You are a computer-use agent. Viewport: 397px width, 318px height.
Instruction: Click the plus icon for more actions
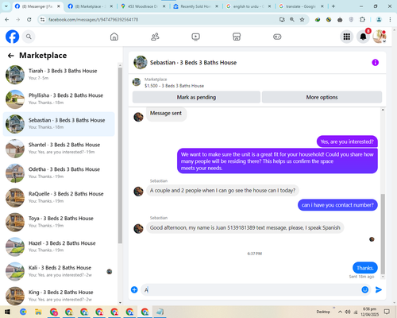tap(134, 289)
